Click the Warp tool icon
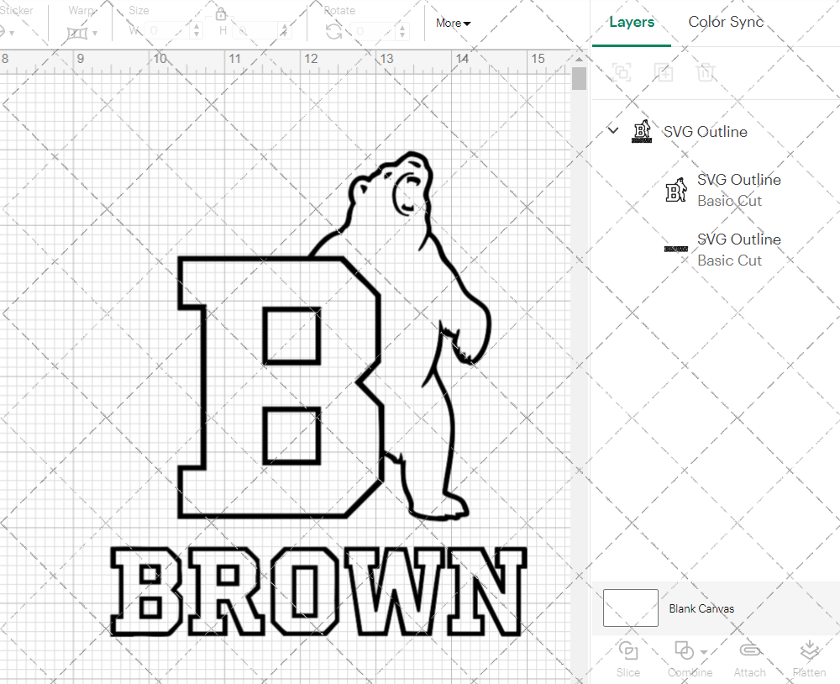Image resolution: width=840 pixels, height=684 pixels. 74,31
